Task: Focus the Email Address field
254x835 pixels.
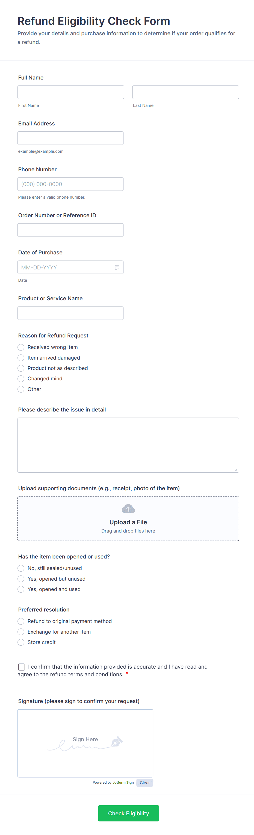Action: tap(70, 138)
